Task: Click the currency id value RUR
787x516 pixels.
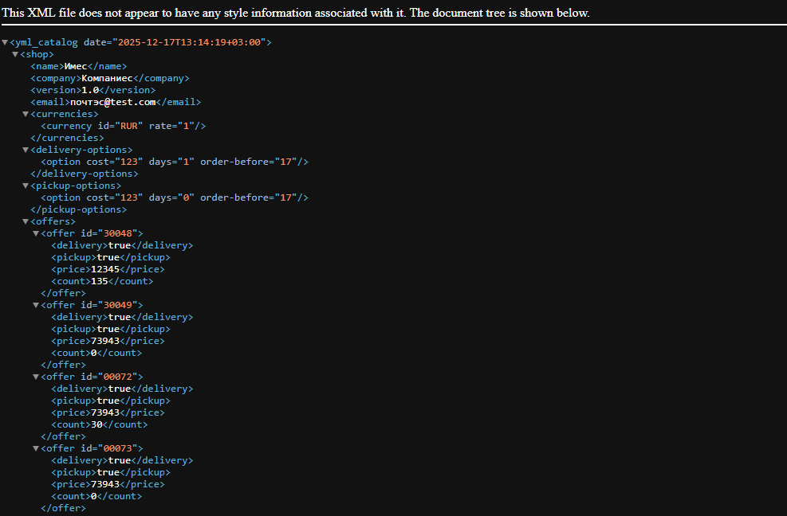Action: point(128,125)
